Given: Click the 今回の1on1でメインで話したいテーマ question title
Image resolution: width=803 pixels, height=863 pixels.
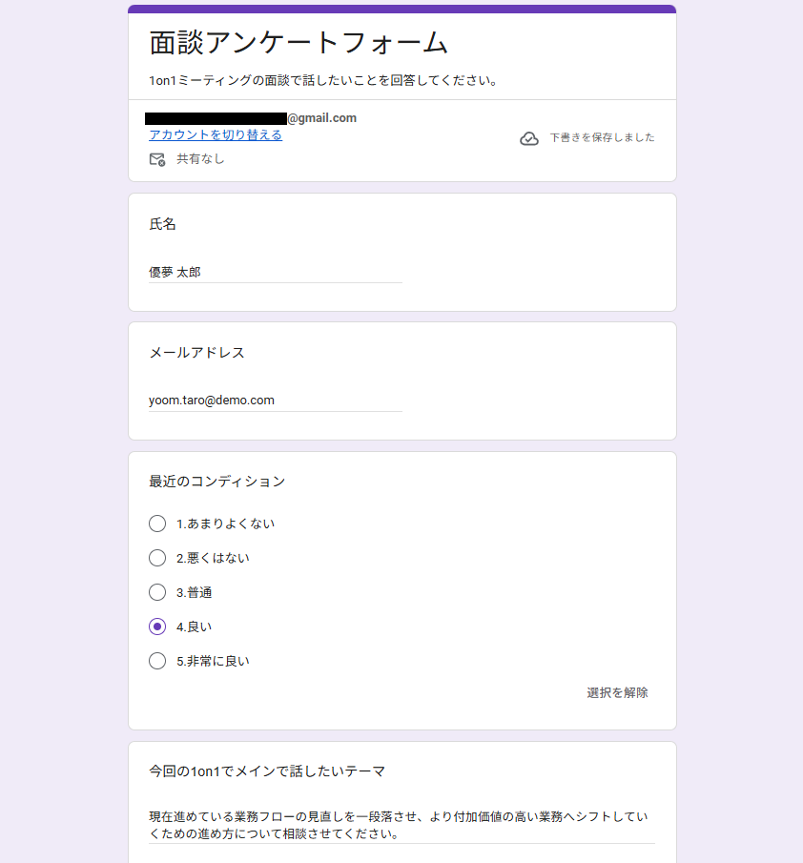Looking at the screenshot, I should [x=267, y=771].
